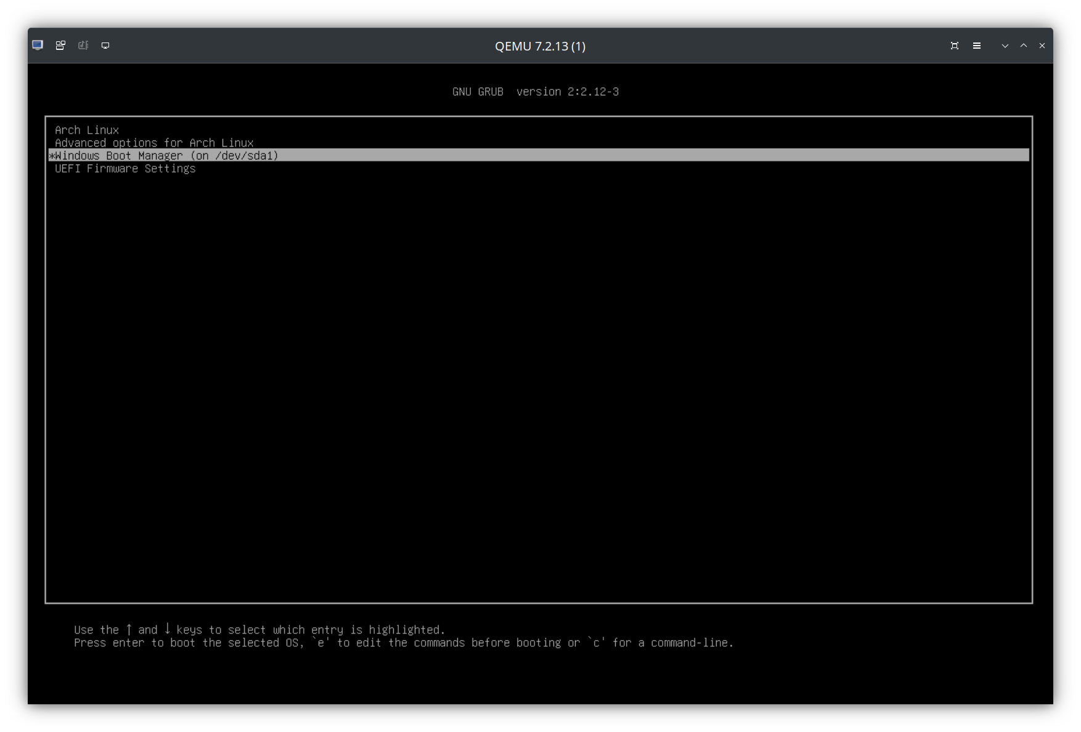Open the title bar hamburger menu

[976, 45]
